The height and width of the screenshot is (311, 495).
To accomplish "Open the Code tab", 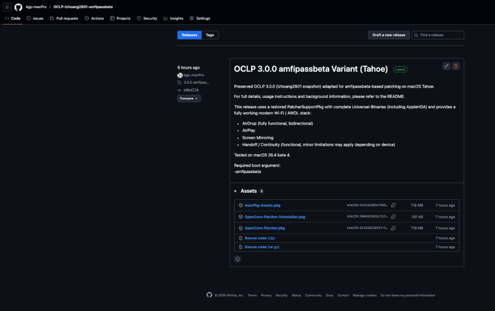I will tap(13, 18).
